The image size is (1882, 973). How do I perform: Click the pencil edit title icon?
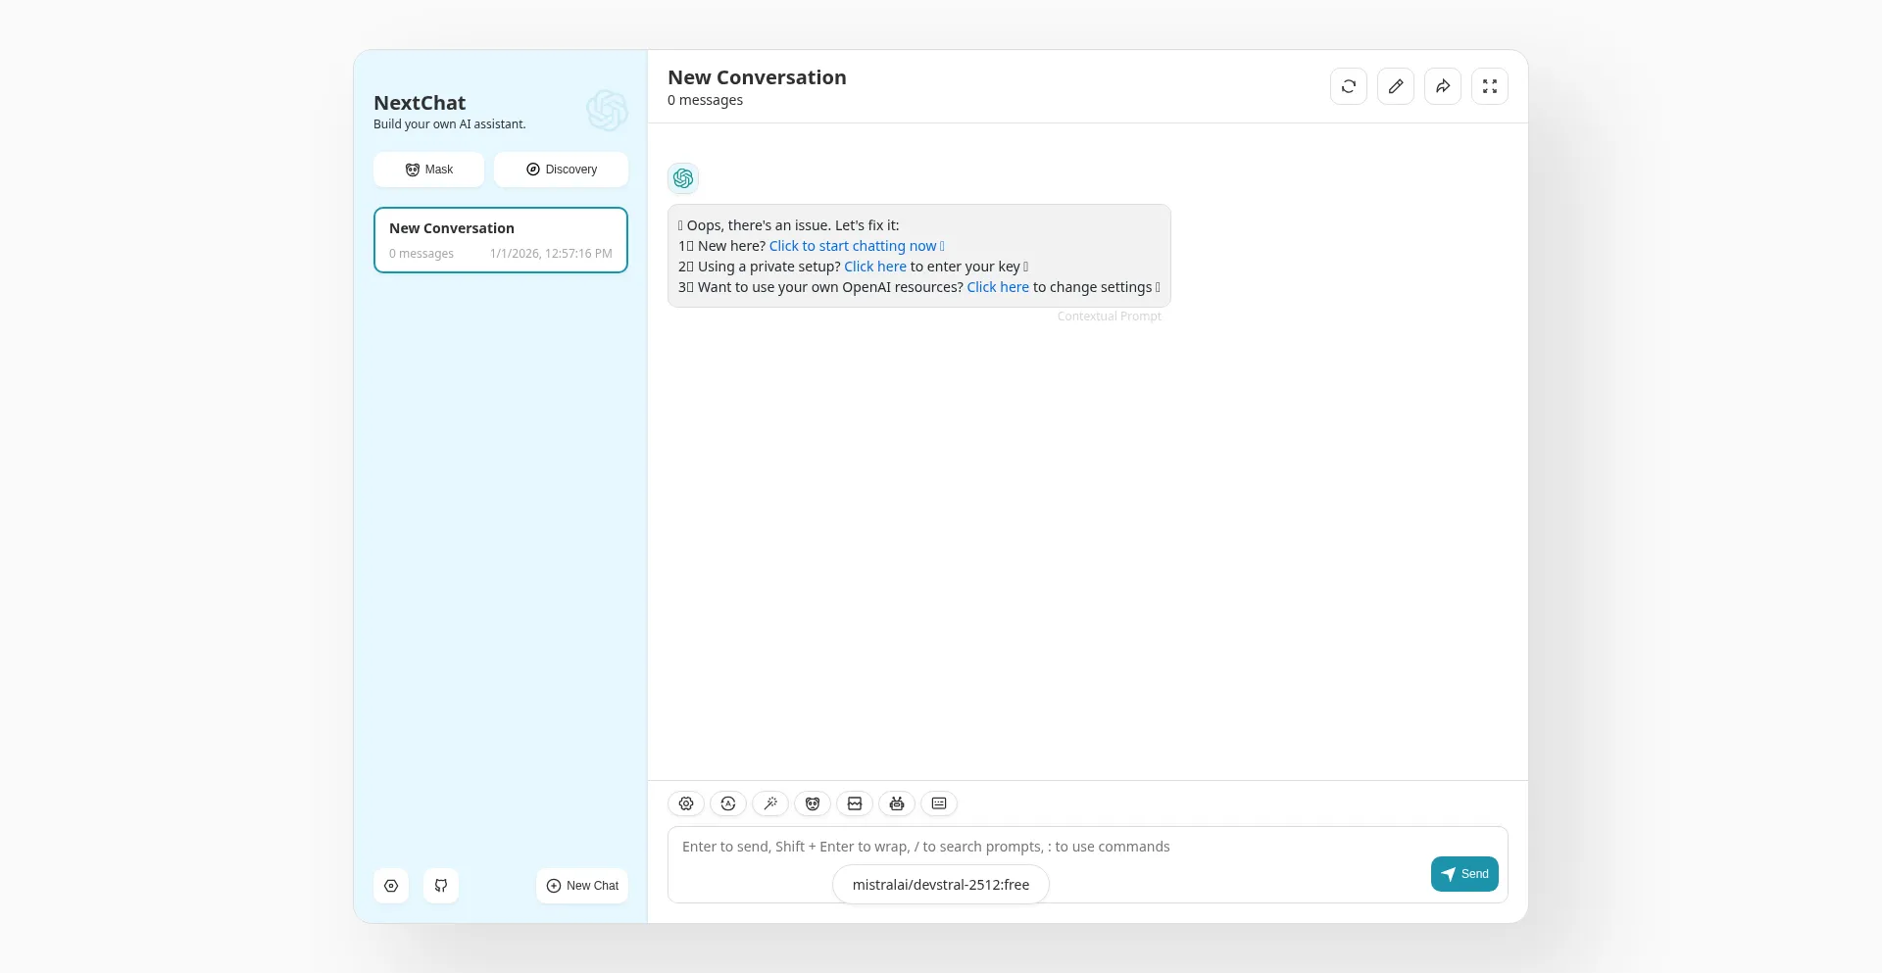[x=1396, y=86]
